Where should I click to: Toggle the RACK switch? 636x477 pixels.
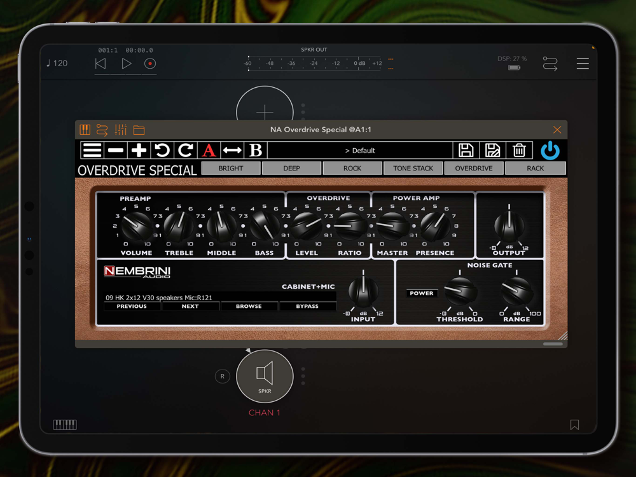(x=536, y=169)
